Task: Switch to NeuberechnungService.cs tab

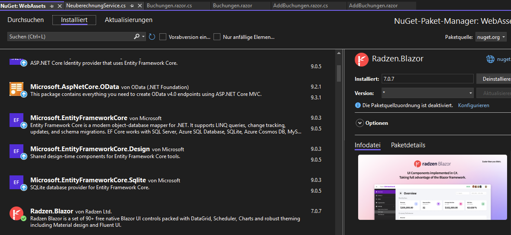Action: pyautogui.click(x=97, y=6)
